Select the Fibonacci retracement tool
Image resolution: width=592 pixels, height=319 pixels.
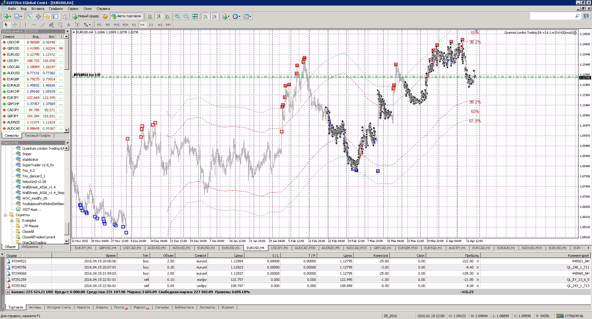(x=60, y=25)
